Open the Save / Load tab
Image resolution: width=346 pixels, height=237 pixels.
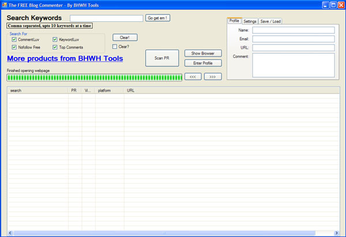coord(270,21)
